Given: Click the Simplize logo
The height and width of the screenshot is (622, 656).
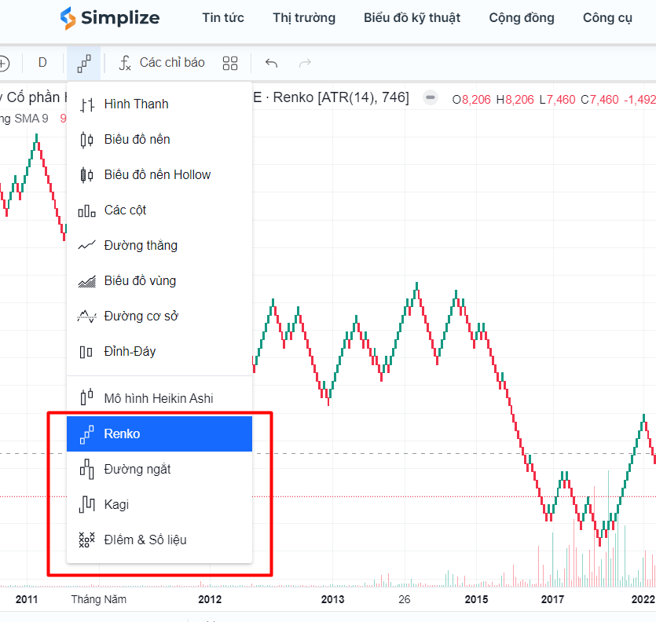Looking at the screenshot, I should (110, 17).
